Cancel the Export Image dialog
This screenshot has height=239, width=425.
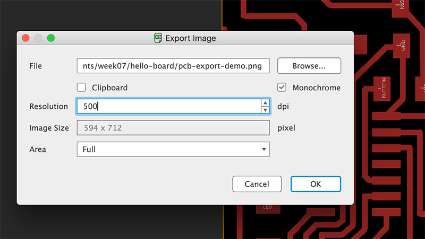257,184
